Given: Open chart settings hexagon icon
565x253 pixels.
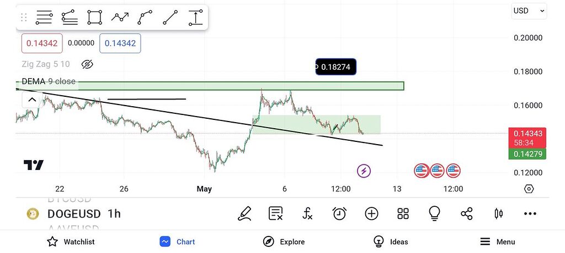Looking at the screenshot, I should pos(529,189).
